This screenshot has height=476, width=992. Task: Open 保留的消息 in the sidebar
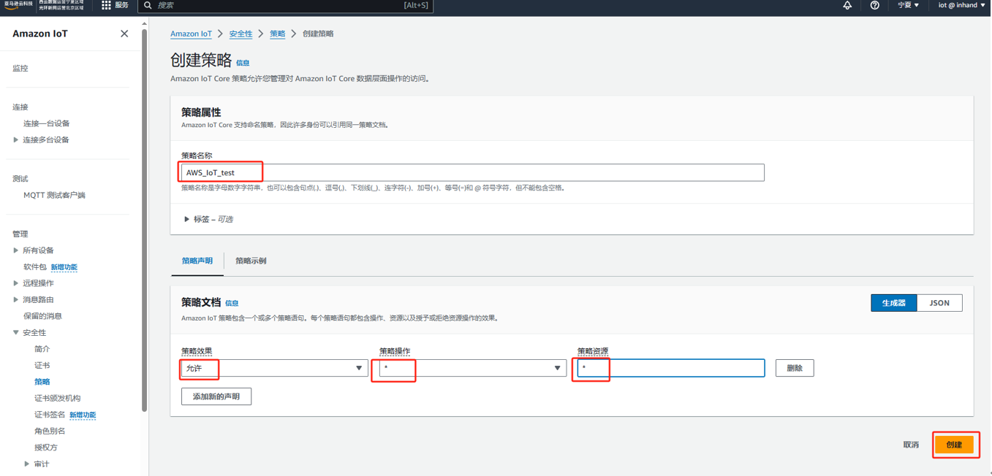point(42,316)
